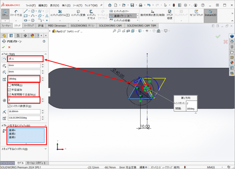Enable the 等間隔 equal spacing checkbox

pos(10,85)
